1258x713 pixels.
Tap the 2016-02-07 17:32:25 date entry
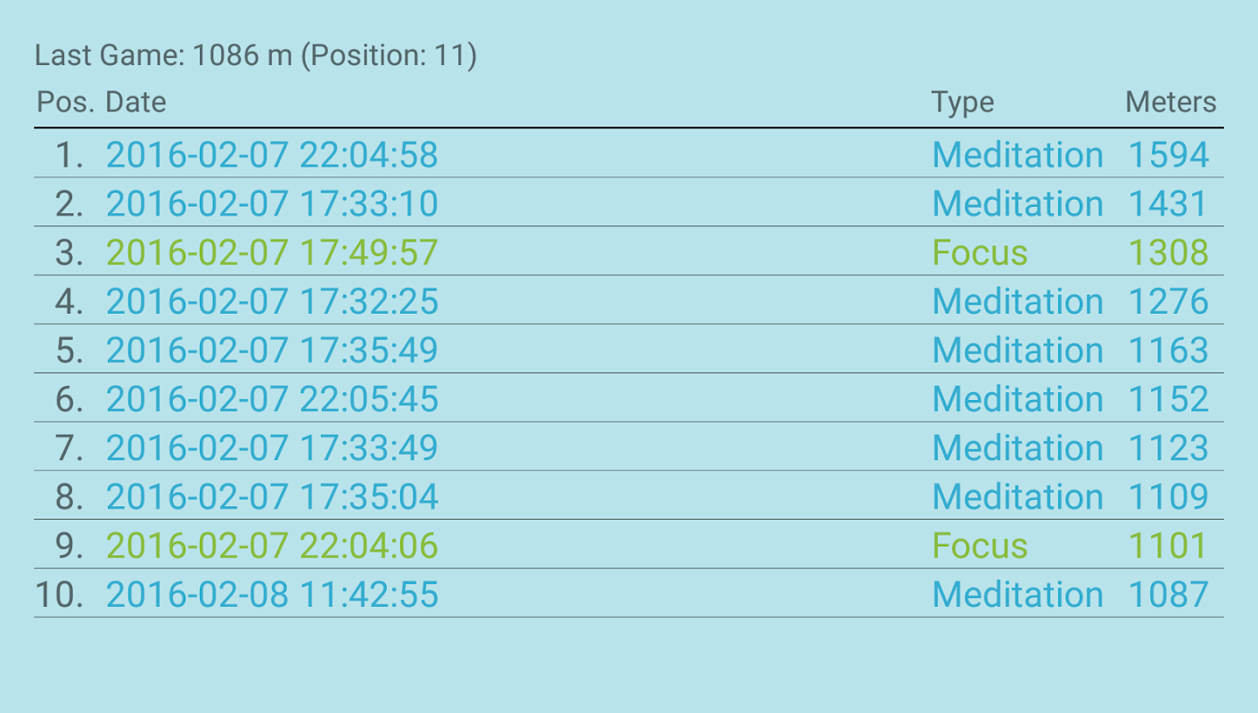(272, 301)
